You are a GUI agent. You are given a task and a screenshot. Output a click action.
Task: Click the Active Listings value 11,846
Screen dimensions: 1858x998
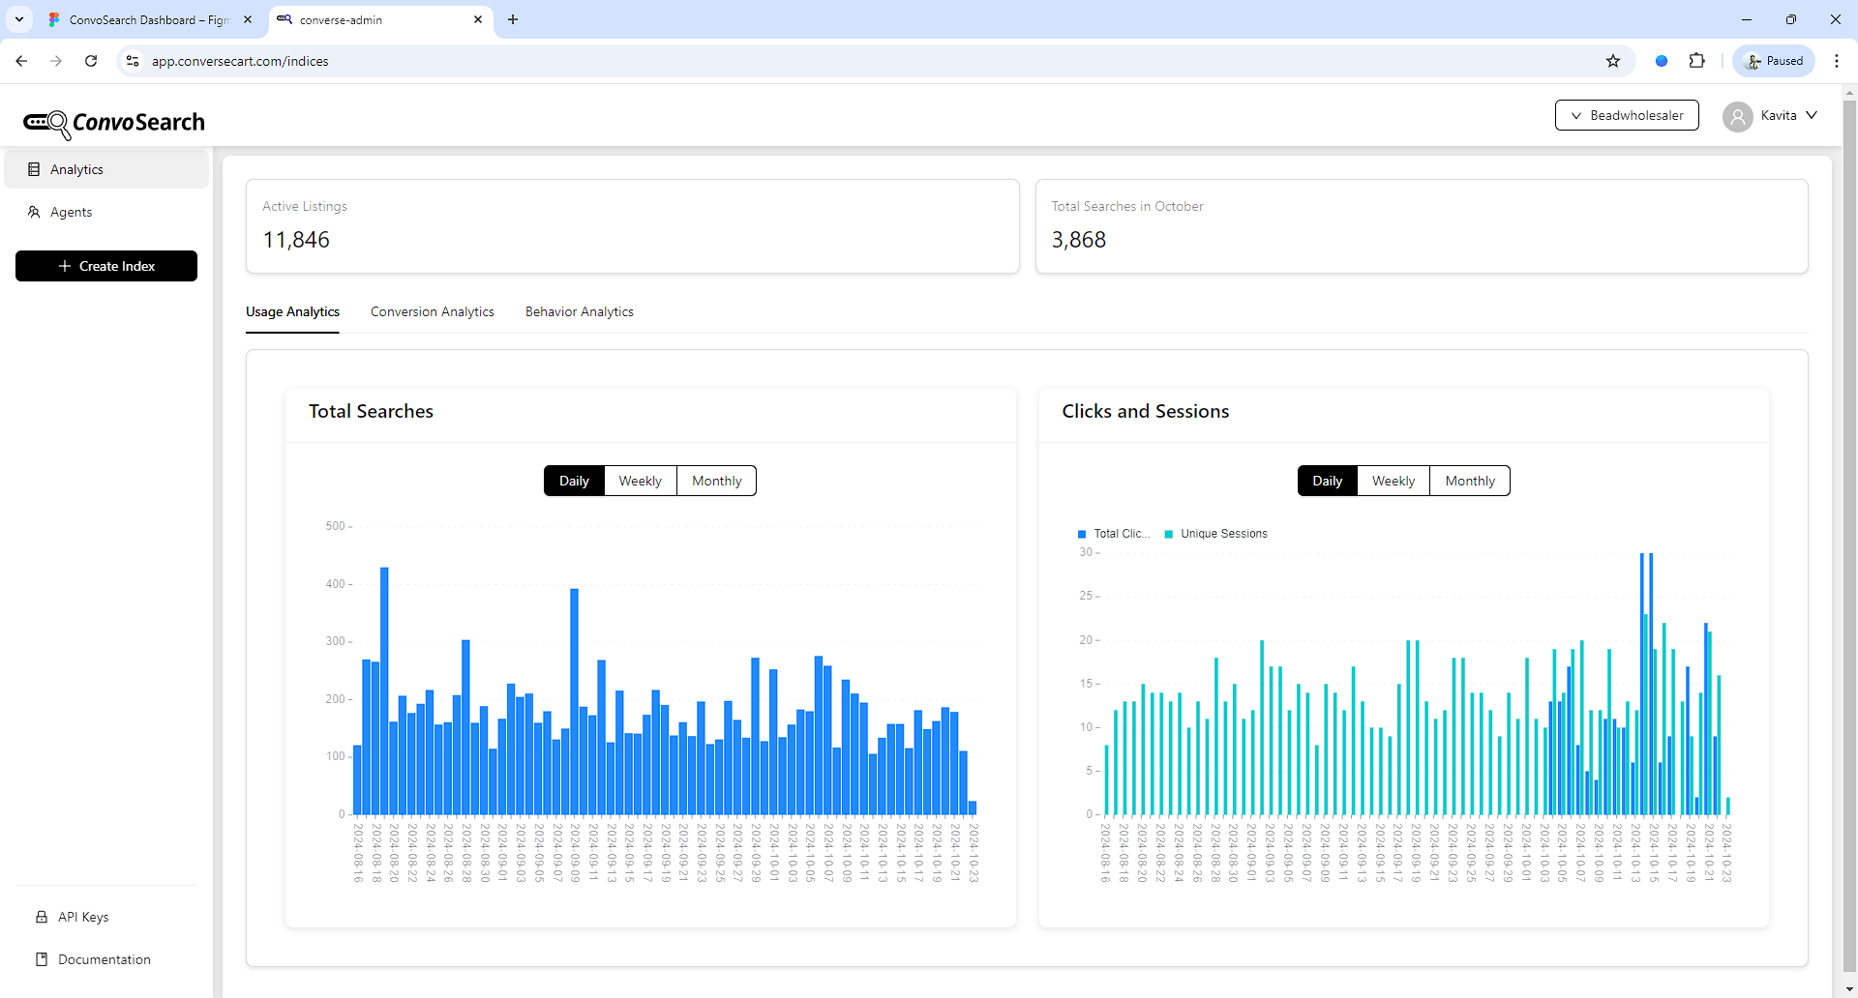296,240
